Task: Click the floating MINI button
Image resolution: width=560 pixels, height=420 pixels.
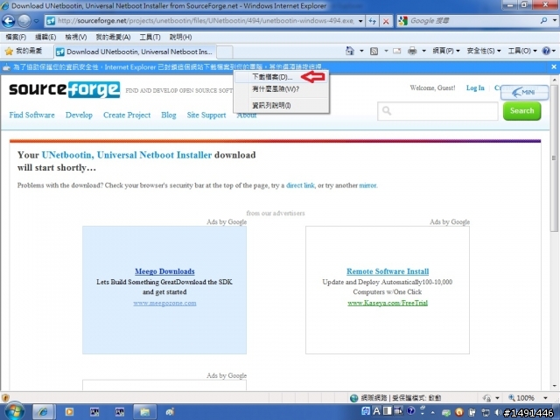Action: point(524,93)
